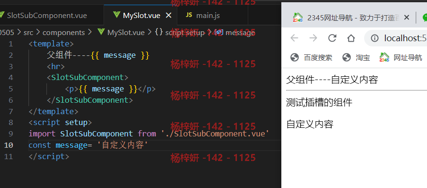Reload the browser page
The width and height of the screenshot is (427, 188).
332,38
